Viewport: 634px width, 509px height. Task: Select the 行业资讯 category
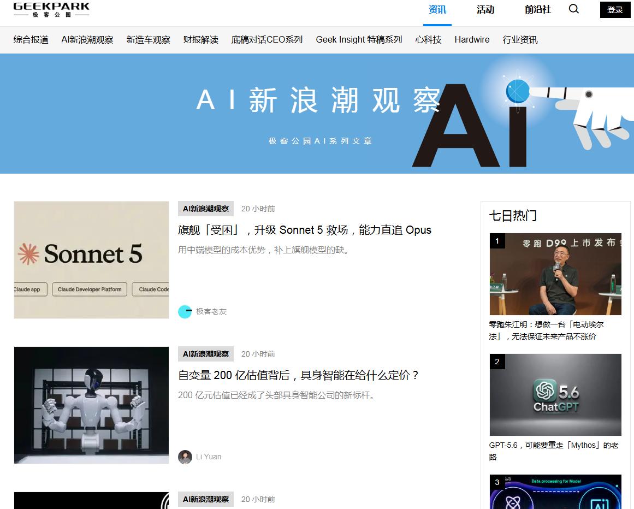click(520, 40)
